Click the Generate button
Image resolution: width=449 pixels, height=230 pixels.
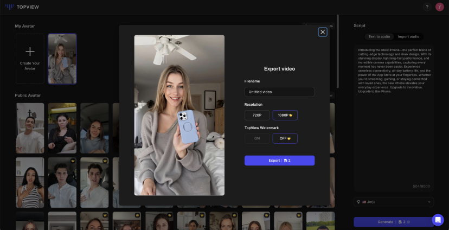point(394,222)
